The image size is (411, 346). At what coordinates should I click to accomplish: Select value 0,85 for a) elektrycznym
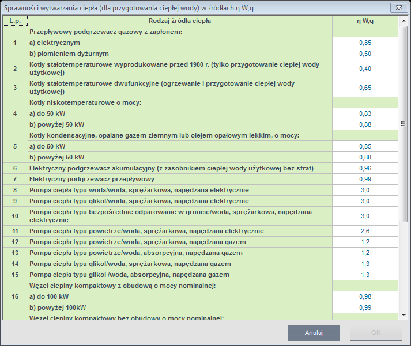[365, 43]
